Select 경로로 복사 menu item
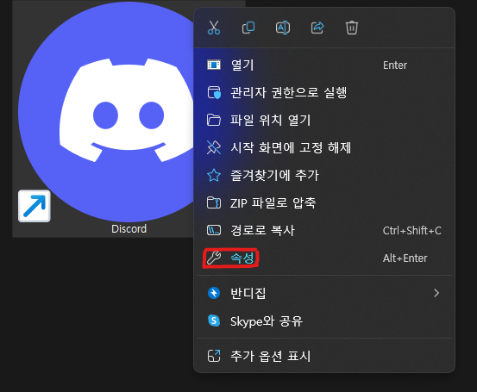This screenshot has height=392, width=477. click(x=324, y=230)
